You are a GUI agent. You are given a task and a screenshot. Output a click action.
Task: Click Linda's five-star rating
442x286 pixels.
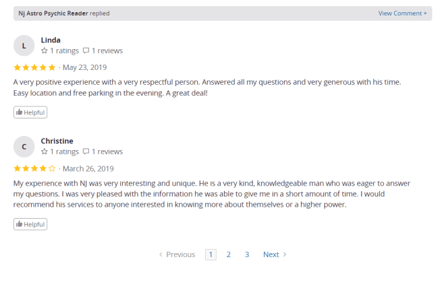coord(34,67)
